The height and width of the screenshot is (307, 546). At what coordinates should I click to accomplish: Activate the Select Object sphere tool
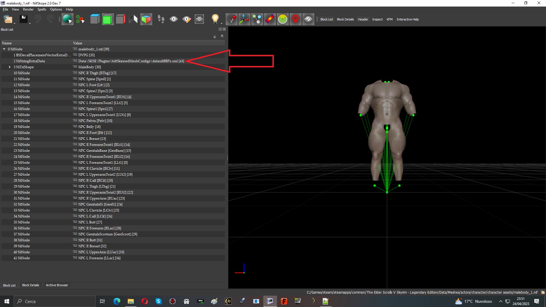(x=67, y=19)
